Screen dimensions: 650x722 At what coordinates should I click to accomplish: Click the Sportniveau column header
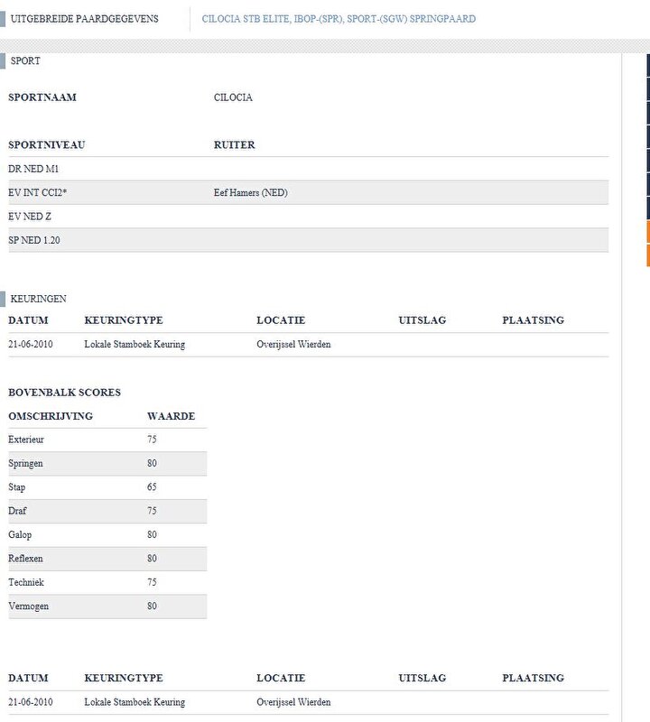point(46,144)
